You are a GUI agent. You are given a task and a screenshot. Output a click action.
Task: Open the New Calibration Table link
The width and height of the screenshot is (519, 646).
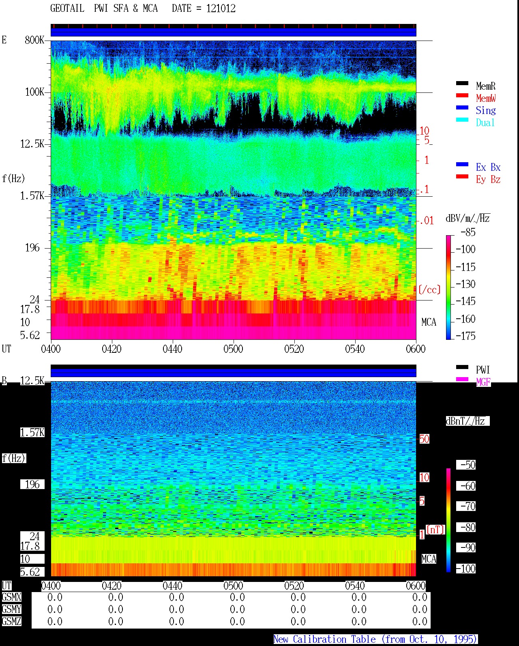(375, 640)
